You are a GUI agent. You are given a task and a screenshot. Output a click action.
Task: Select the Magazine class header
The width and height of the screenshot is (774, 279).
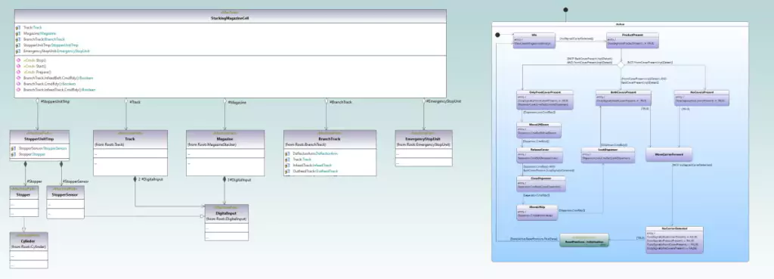(225, 139)
